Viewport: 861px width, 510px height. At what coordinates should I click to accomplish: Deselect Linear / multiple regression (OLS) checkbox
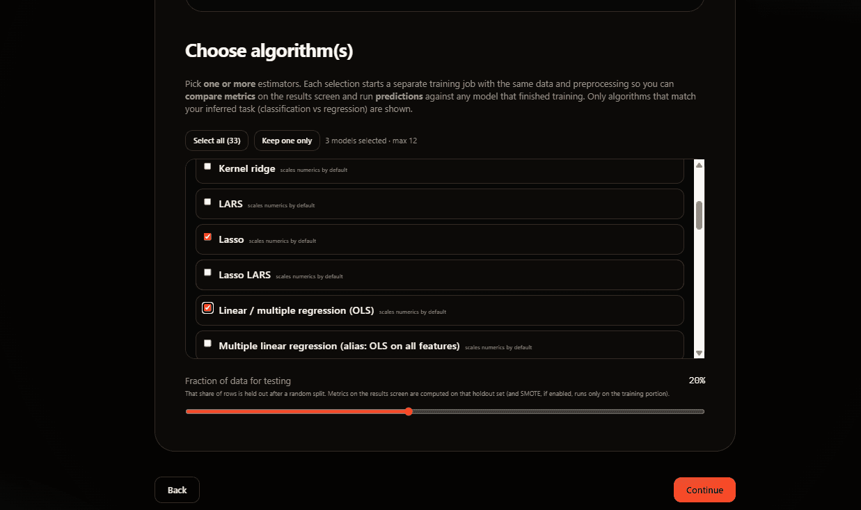point(207,308)
